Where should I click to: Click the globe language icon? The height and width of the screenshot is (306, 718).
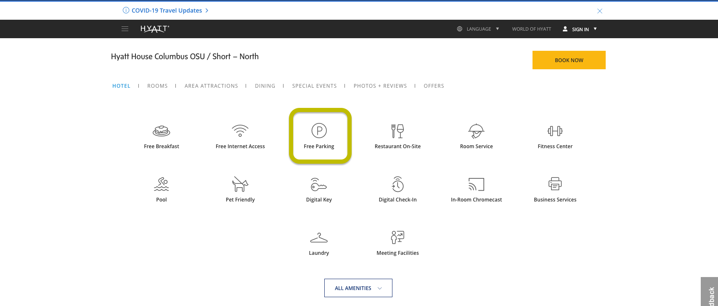[460, 29]
